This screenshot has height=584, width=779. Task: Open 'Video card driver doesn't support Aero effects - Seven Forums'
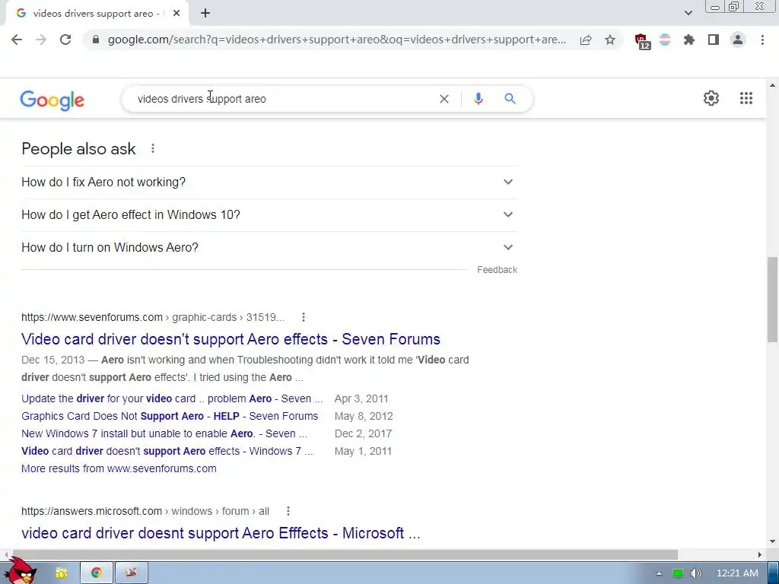click(x=231, y=339)
